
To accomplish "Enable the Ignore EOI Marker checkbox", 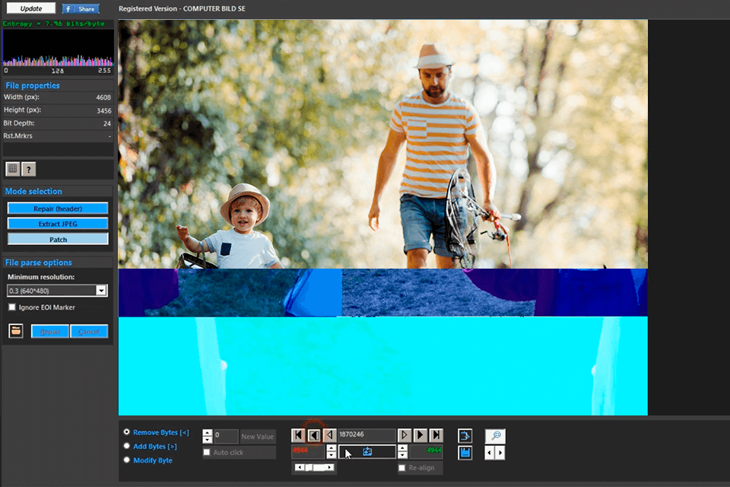I will coord(12,307).
